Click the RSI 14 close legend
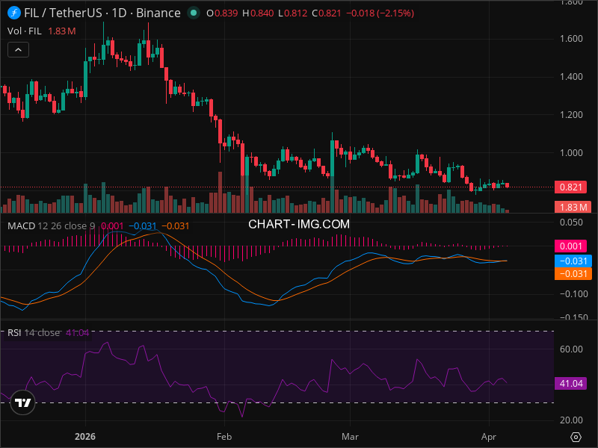The image size is (598, 448). tap(34, 333)
